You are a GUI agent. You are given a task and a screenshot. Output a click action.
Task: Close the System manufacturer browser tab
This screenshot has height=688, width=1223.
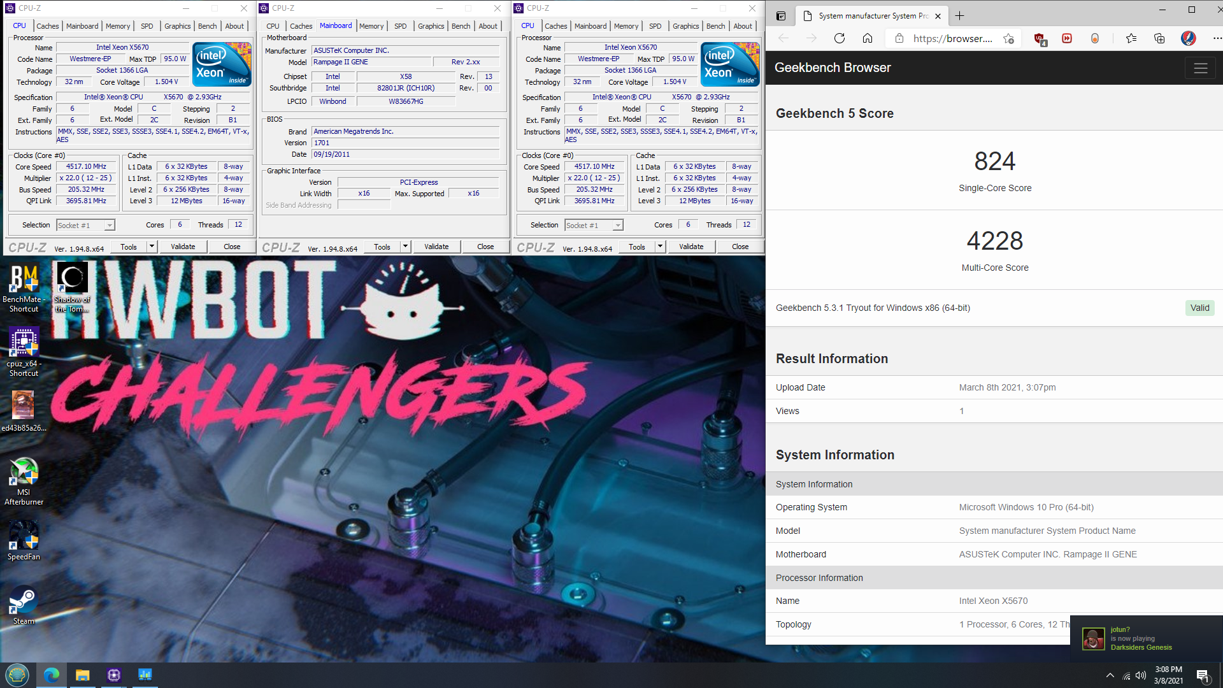pos(938,16)
